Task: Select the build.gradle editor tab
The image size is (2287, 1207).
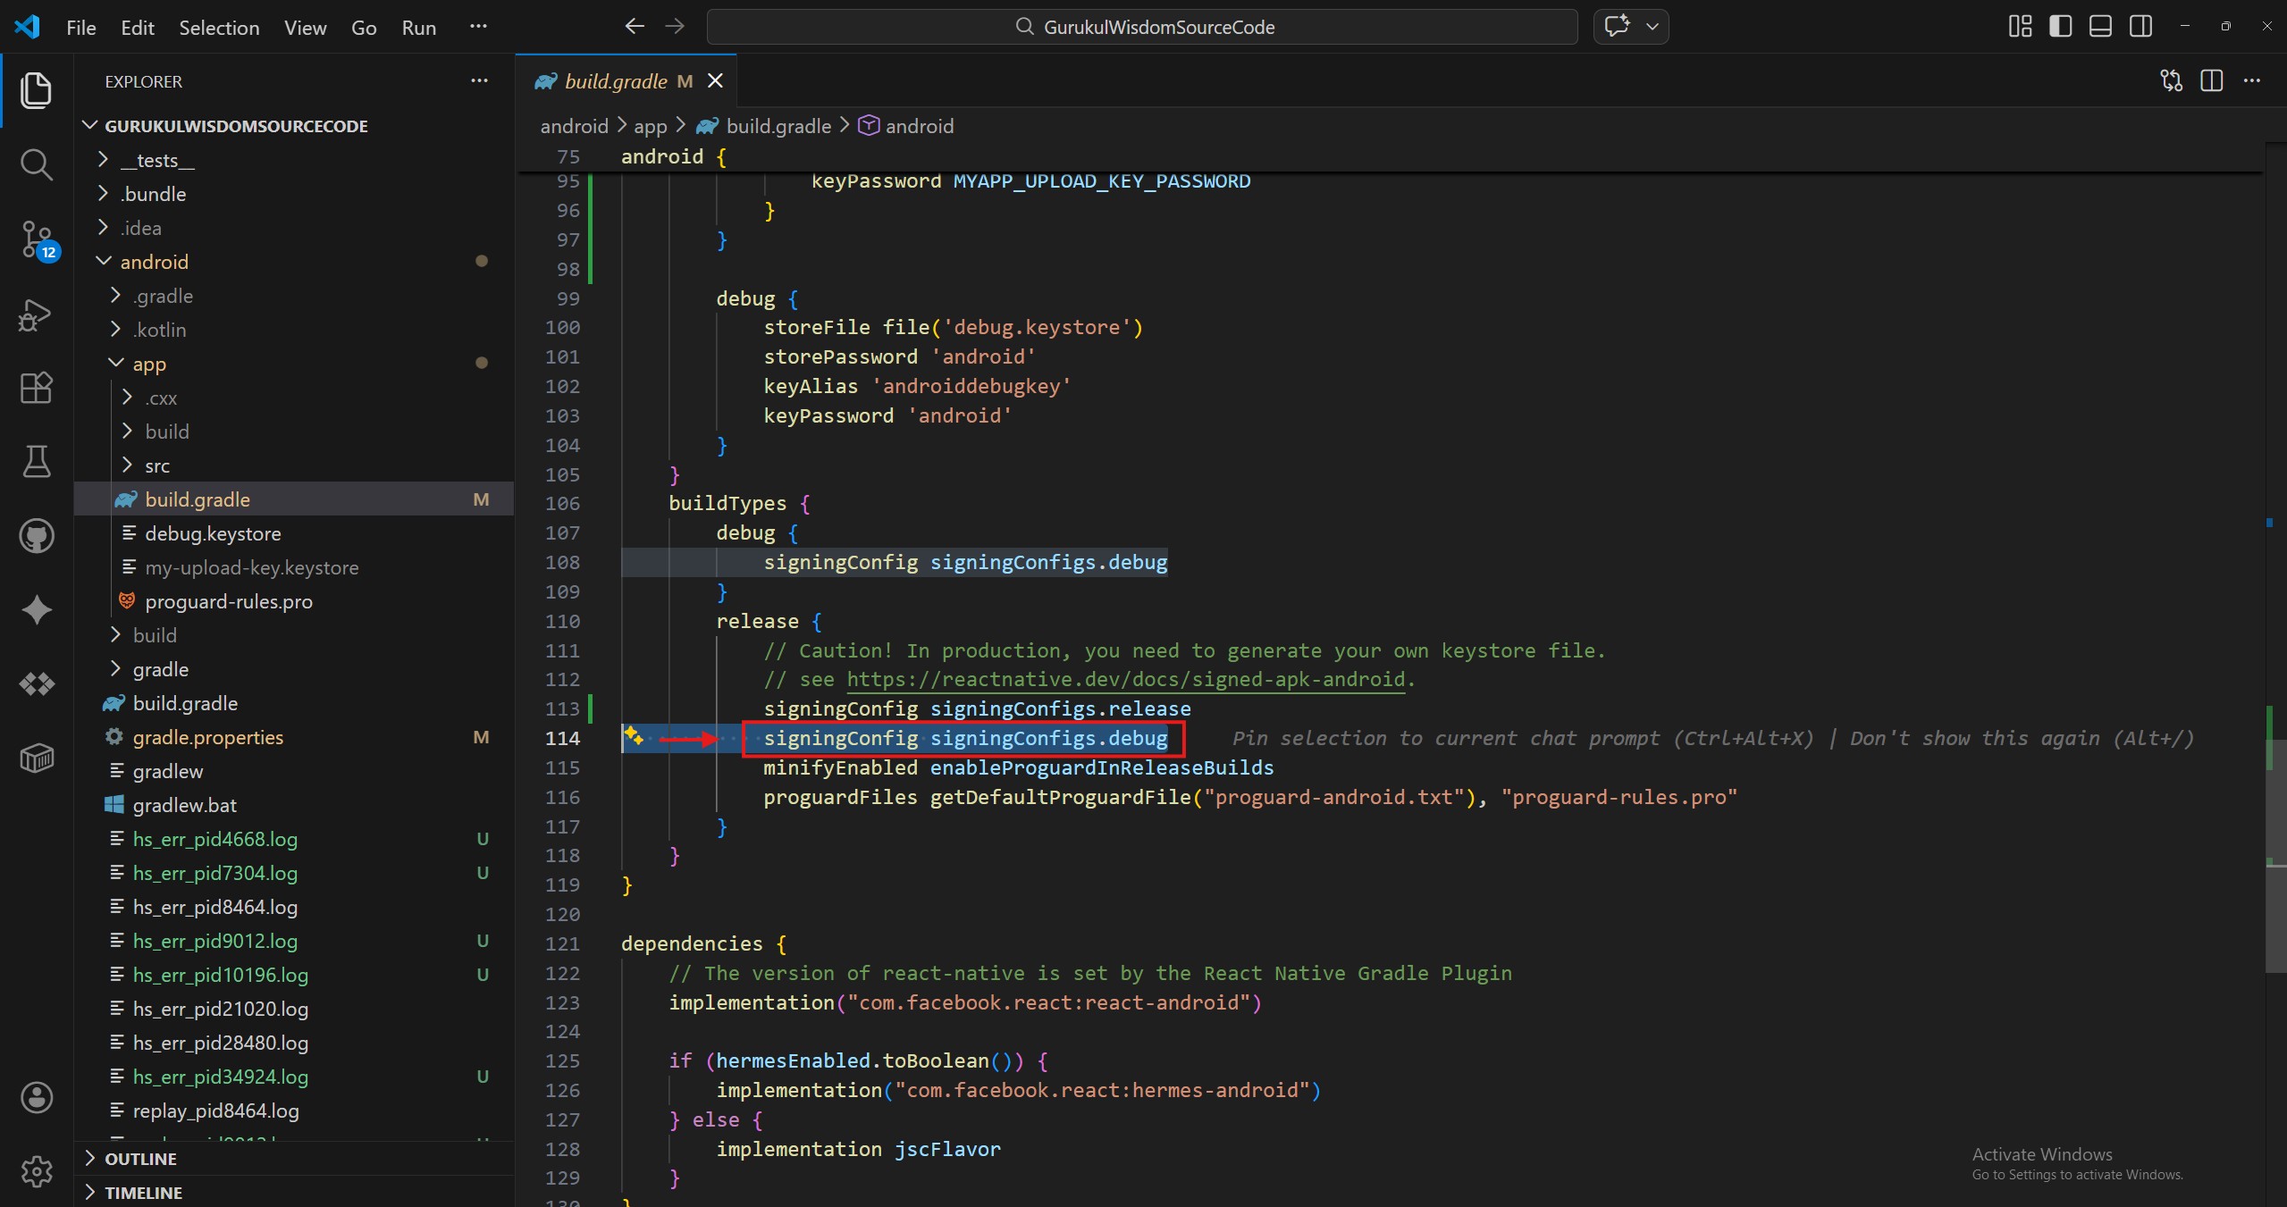Action: pyautogui.click(x=616, y=81)
